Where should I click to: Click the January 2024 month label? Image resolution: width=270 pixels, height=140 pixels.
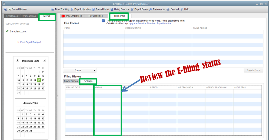[x=31, y=103]
